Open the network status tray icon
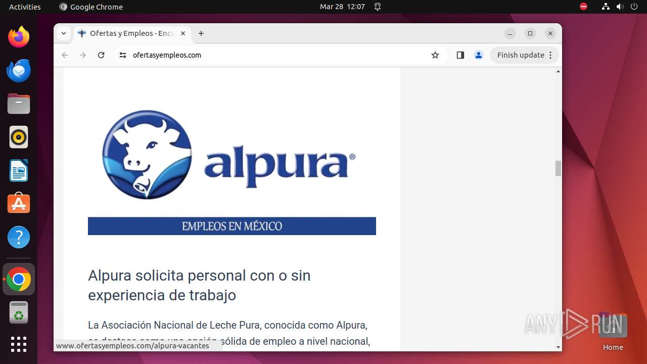Screen dimensions: 647x364 pos(606,7)
